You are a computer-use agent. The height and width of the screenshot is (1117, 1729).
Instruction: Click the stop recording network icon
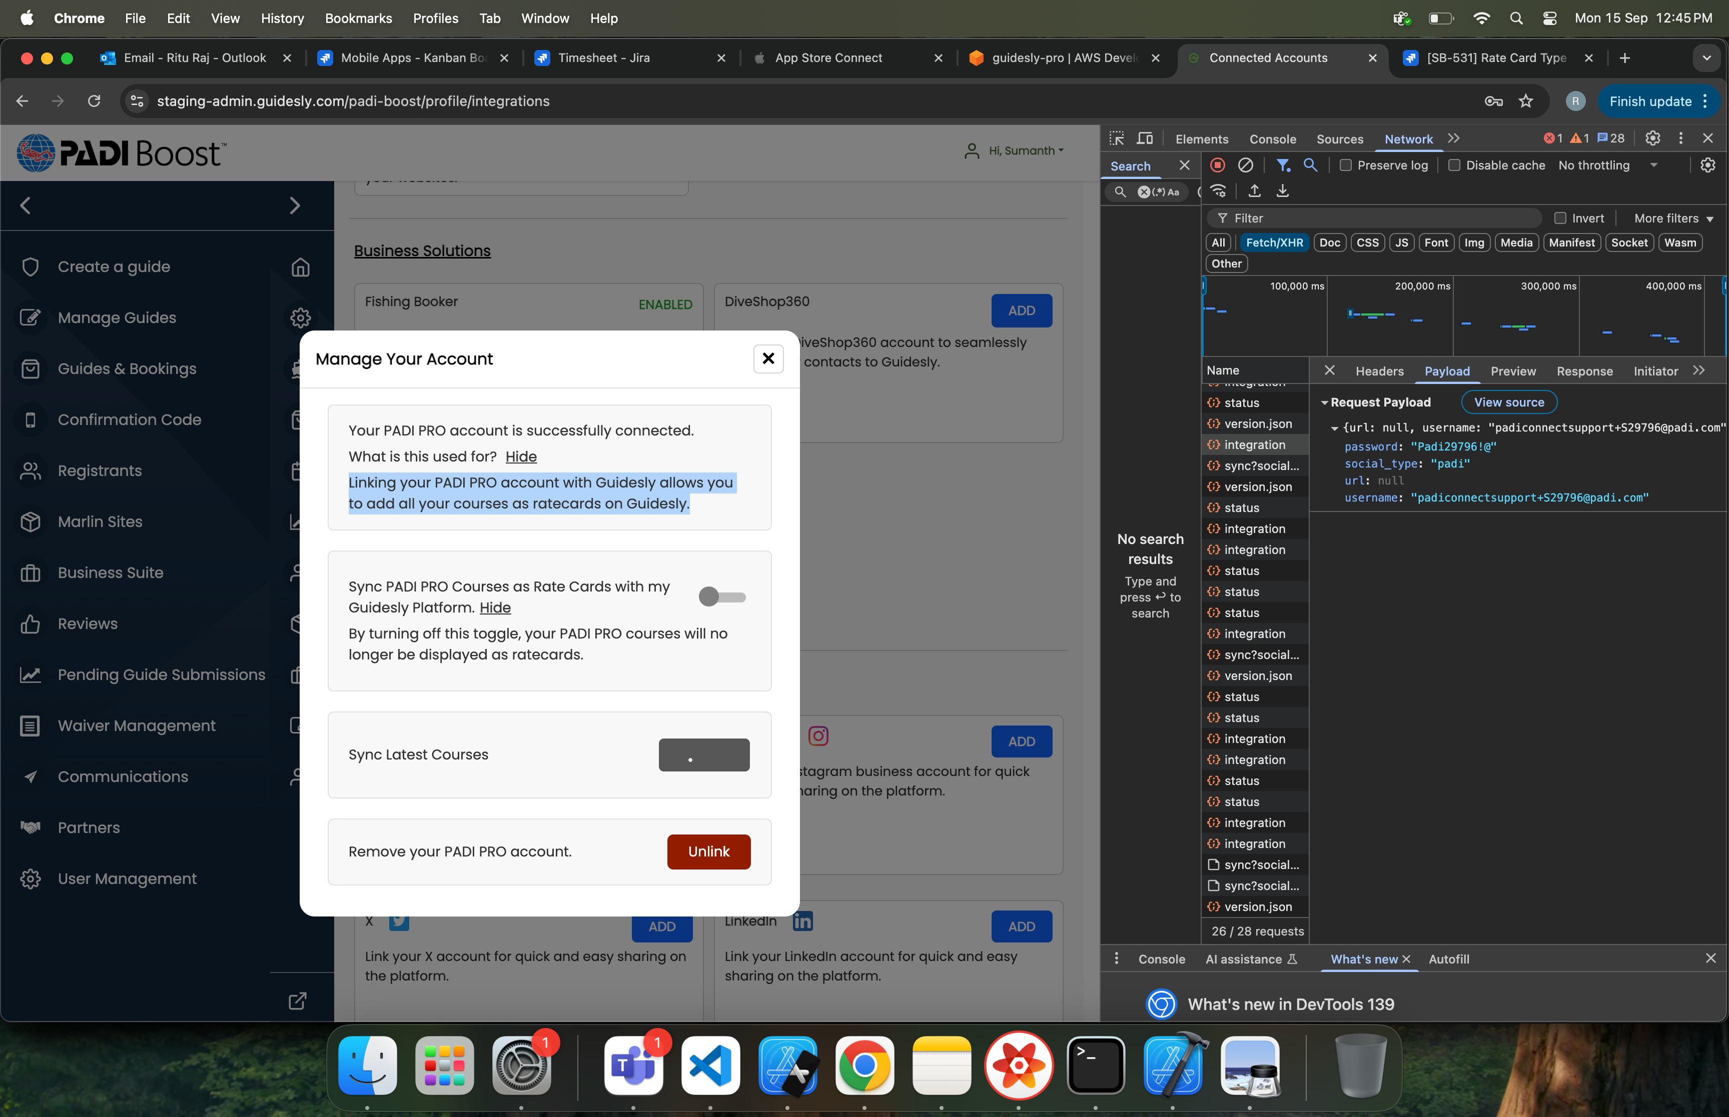coord(1218,165)
